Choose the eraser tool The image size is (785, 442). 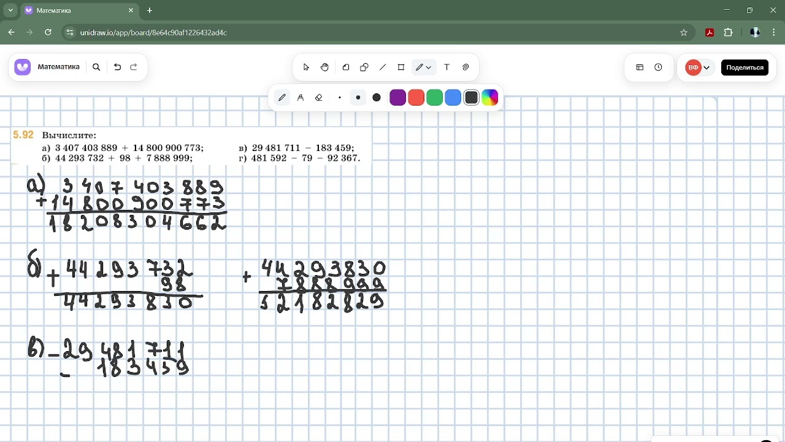coord(319,98)
